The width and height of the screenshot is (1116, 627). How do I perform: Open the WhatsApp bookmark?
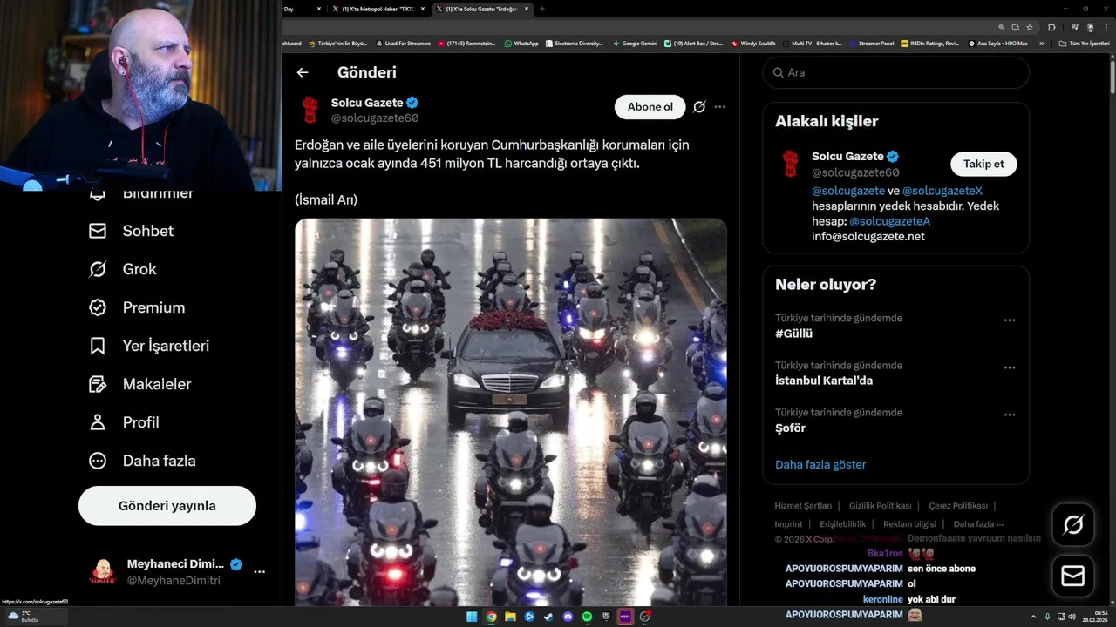[521, 43]
